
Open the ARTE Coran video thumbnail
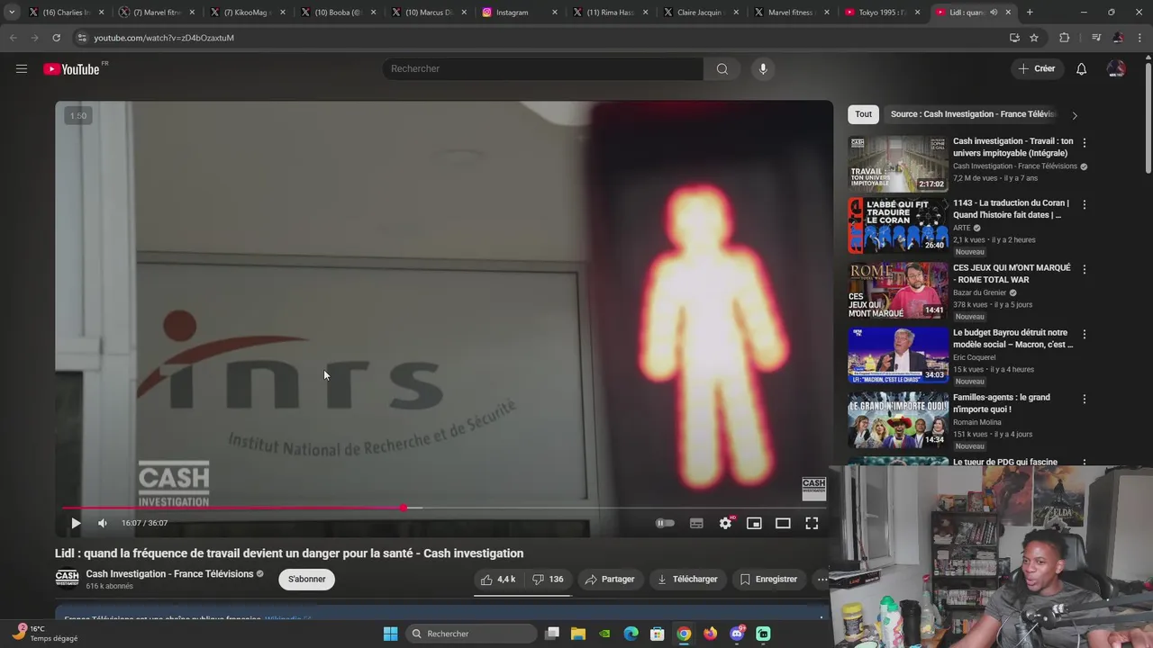coord(898,226)
